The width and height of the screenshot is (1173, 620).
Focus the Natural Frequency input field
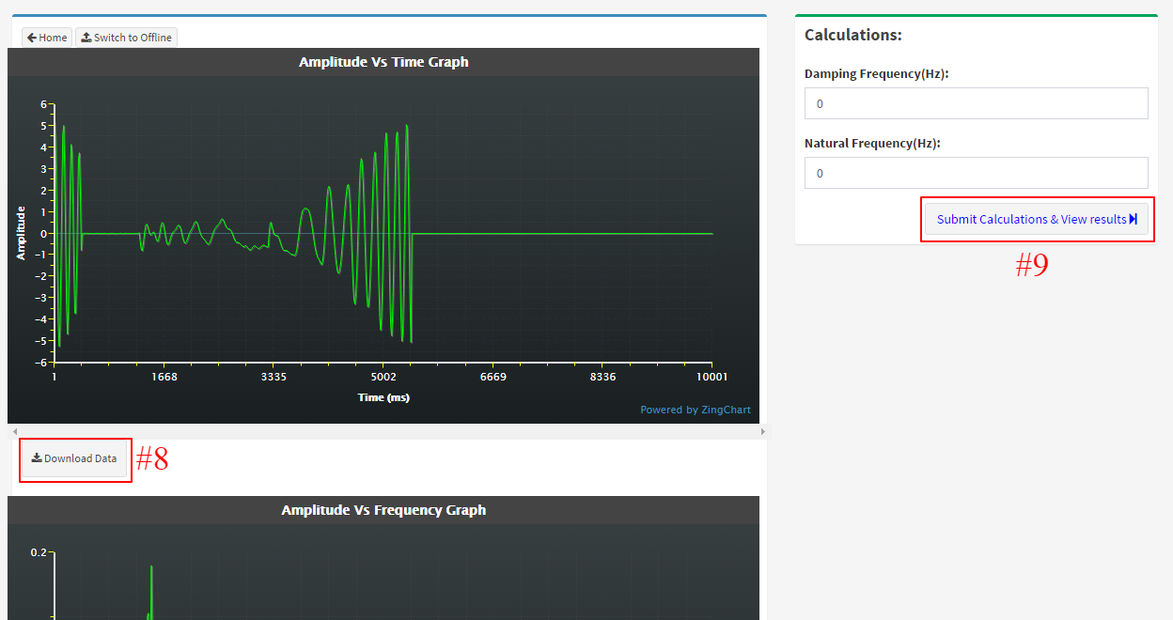click(976, 173)
